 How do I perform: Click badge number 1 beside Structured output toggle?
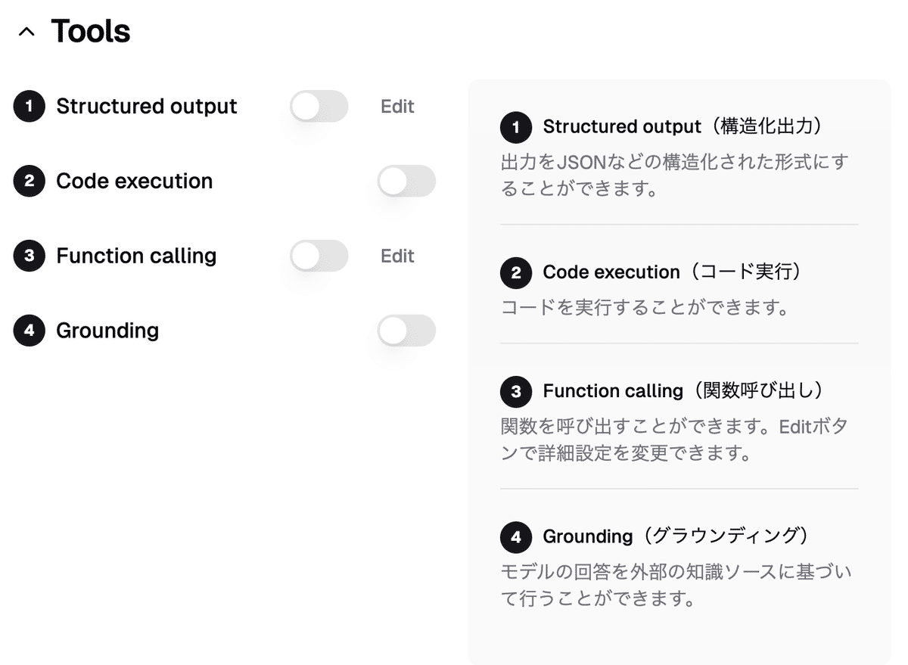coord(30,107)
